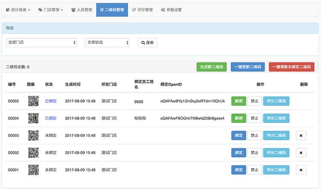Image resolution: width=321 pixels, height=189 pixels.
Task: Click 解绑 for QR code 00005
Action: pyautogui.click(x=239, y=101)
